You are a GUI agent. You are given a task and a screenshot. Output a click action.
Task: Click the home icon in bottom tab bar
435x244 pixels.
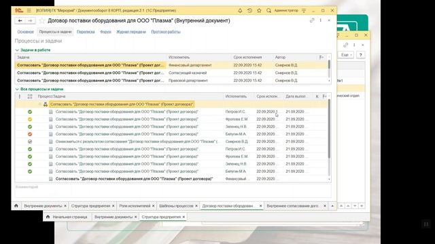[x=16, y=206]
